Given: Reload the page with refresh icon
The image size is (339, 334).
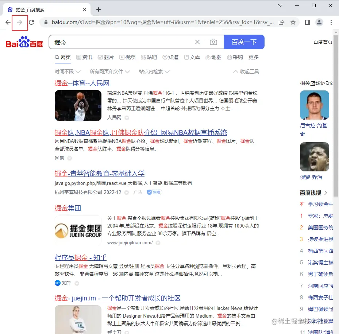Looking at the screenshot, I should coord(32,22).
